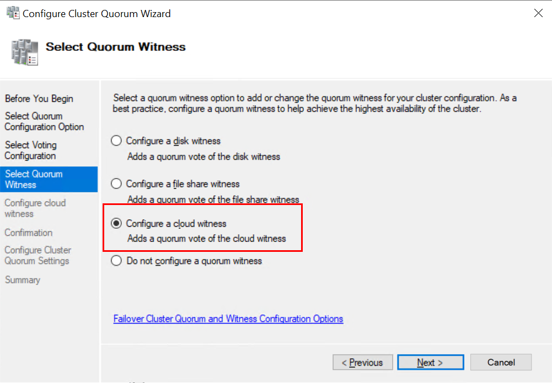The width and height of the screenshot is (552, 383).
Task: Click the Confirmation step in sidebar
Action: tap(29, 233)
